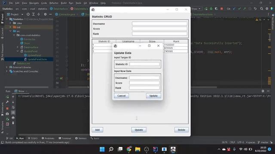Open Project panel settings gear
Screen dimensions: 275x154
pos(45,14)
